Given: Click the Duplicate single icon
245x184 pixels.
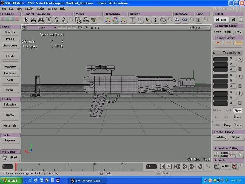Looking at the screenshot, I should (x=177, y=20).
